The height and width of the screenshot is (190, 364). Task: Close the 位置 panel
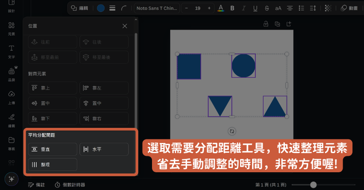[125, 26]
